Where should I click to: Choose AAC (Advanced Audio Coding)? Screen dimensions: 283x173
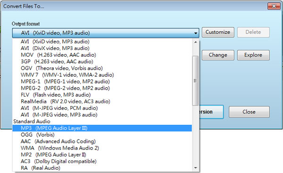[102, 141]
